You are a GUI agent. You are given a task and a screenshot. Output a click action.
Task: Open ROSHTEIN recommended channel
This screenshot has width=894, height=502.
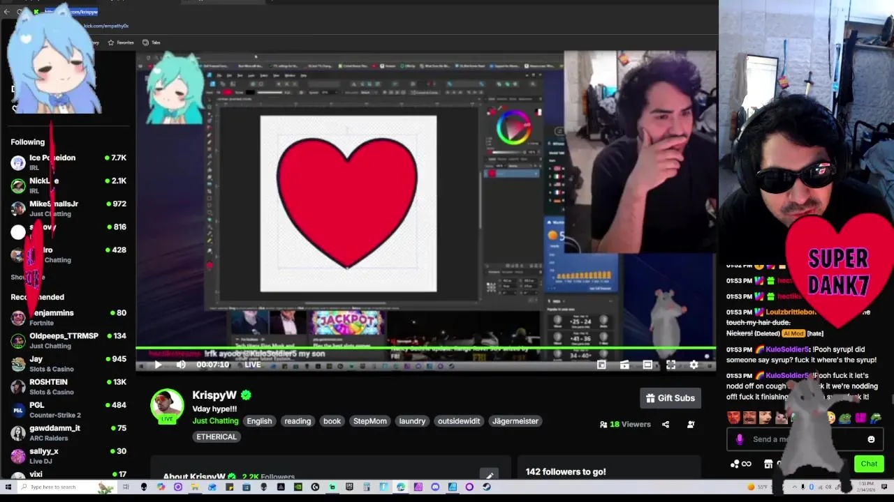pos(68,386)
